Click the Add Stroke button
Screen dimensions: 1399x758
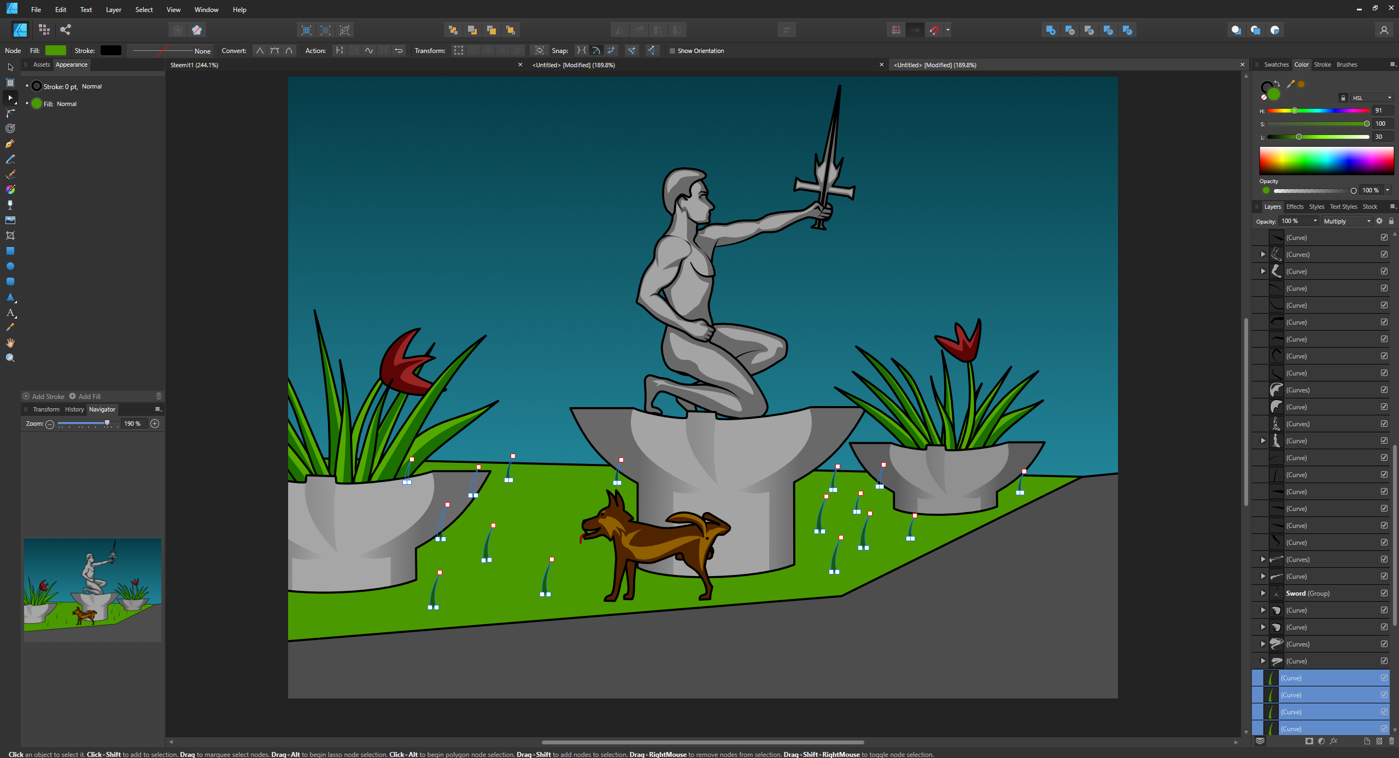point(43,396)
